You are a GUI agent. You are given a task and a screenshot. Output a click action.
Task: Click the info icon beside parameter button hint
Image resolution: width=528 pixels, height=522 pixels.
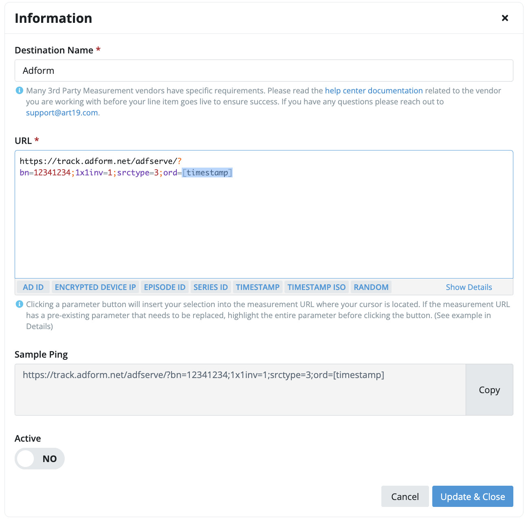coord(19,304)
